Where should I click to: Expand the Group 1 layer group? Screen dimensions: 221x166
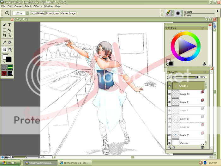tap(176, 86)
